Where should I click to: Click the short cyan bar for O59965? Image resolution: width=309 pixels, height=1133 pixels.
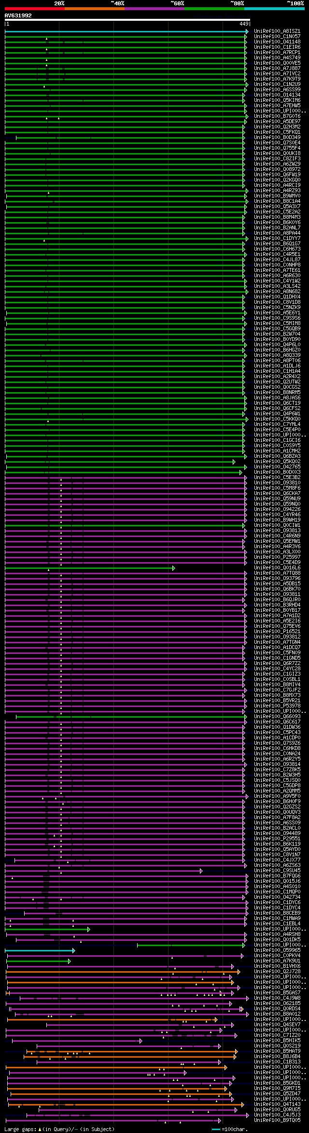[39, 950]
